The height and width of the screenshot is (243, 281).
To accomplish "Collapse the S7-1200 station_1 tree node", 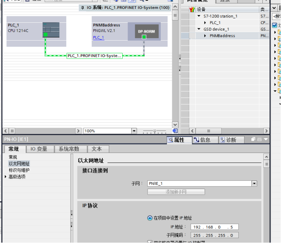I will 199,16.
